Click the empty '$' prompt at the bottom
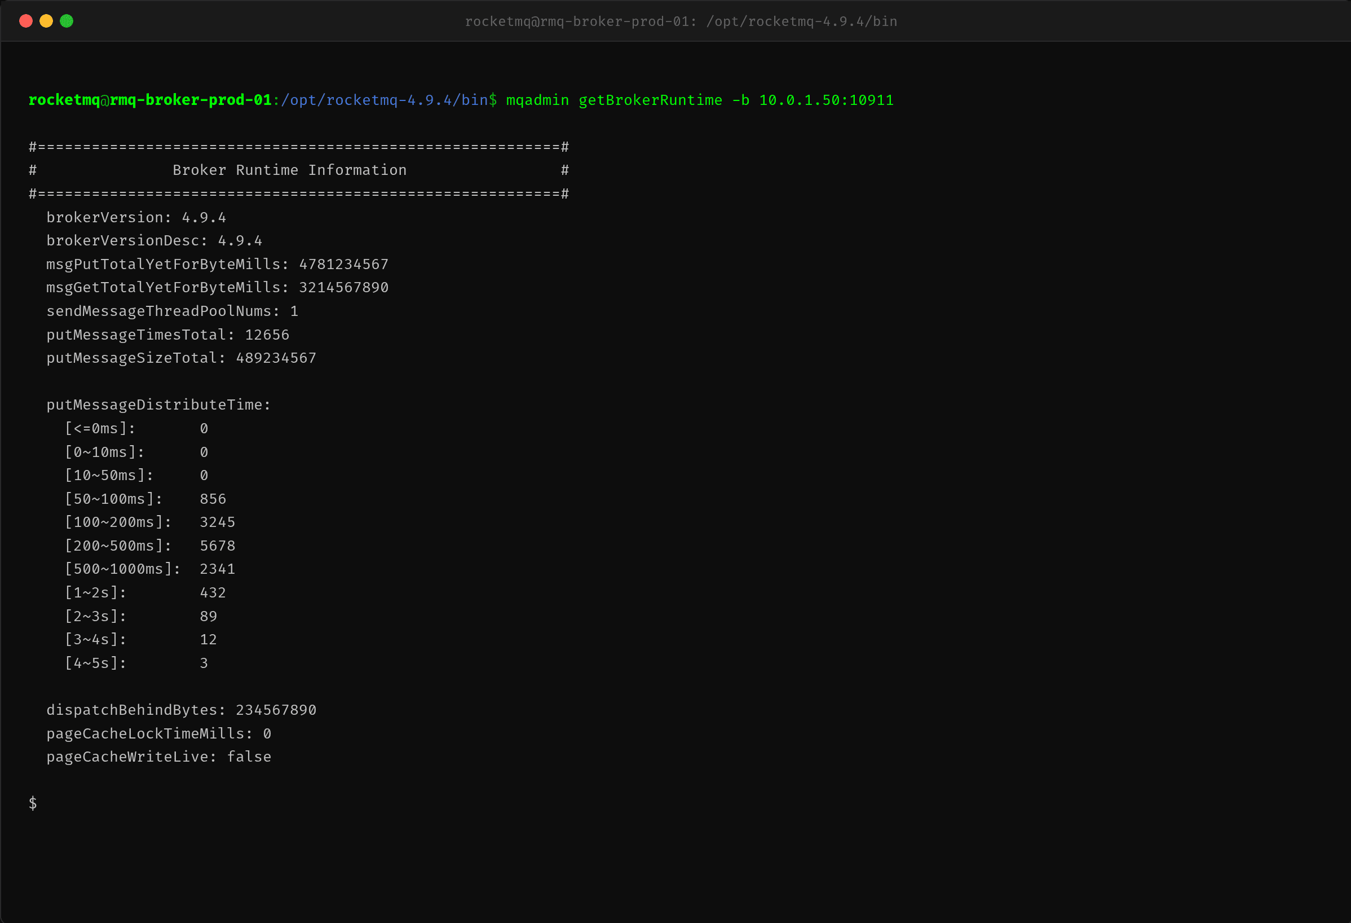 click(33, 804)
